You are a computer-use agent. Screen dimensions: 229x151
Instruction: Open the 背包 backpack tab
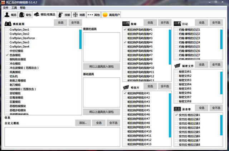(25, 15)
